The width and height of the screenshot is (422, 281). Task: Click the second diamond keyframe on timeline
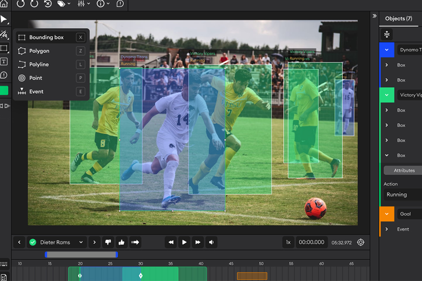coord(141,276)
